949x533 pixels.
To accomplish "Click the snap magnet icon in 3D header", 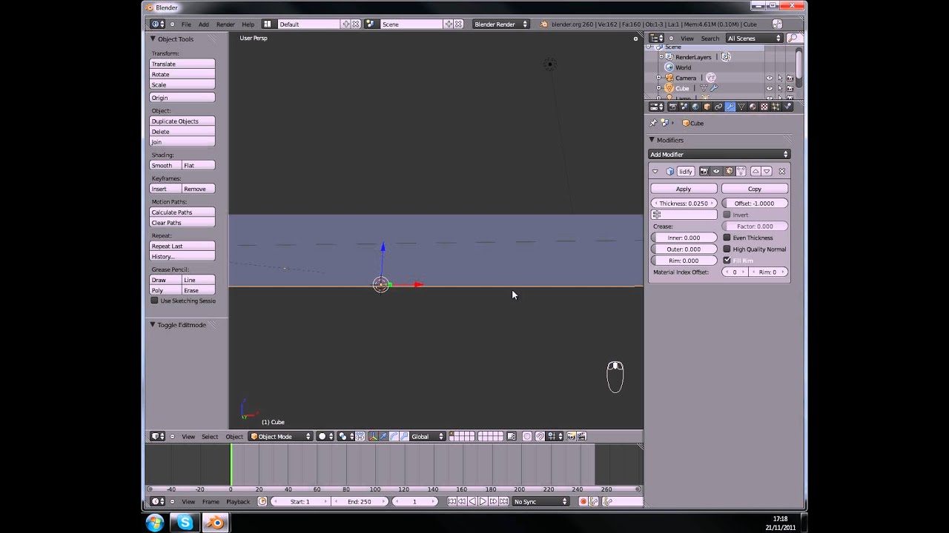I will [x=540, y=436].
